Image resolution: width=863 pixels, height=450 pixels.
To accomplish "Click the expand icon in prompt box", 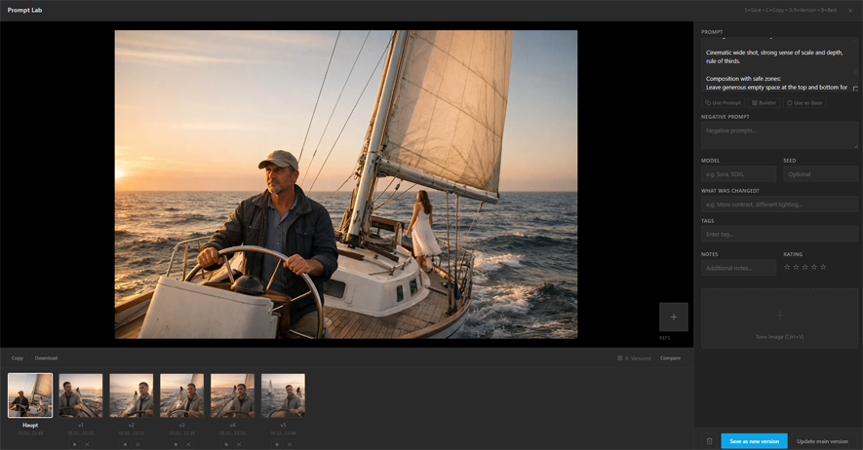I will (855, 89).
